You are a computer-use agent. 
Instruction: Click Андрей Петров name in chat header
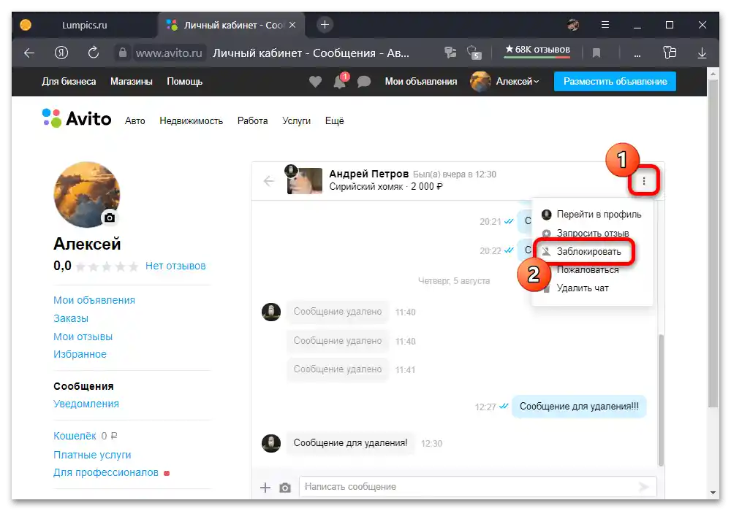pyautogui.click(x=368, y=174)
